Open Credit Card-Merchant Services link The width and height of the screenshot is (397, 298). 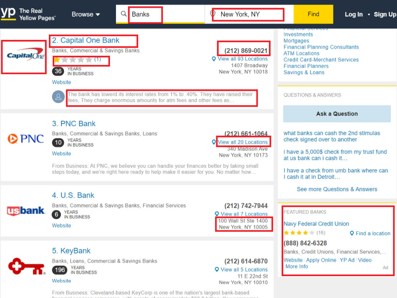point(321,60)
